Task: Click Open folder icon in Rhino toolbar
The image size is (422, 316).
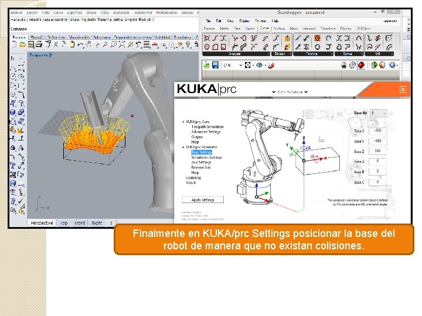Action: (23, 44)
